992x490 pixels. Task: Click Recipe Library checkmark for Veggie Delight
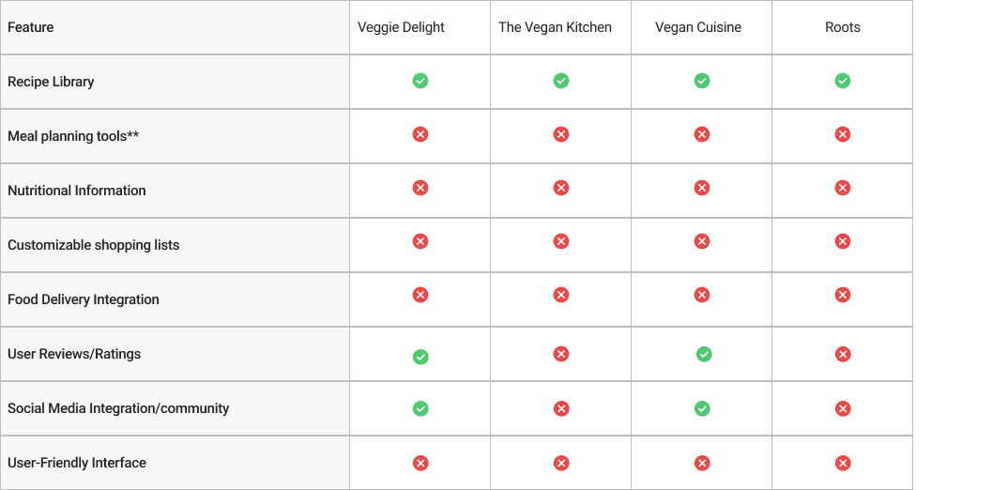coord(420,81)
